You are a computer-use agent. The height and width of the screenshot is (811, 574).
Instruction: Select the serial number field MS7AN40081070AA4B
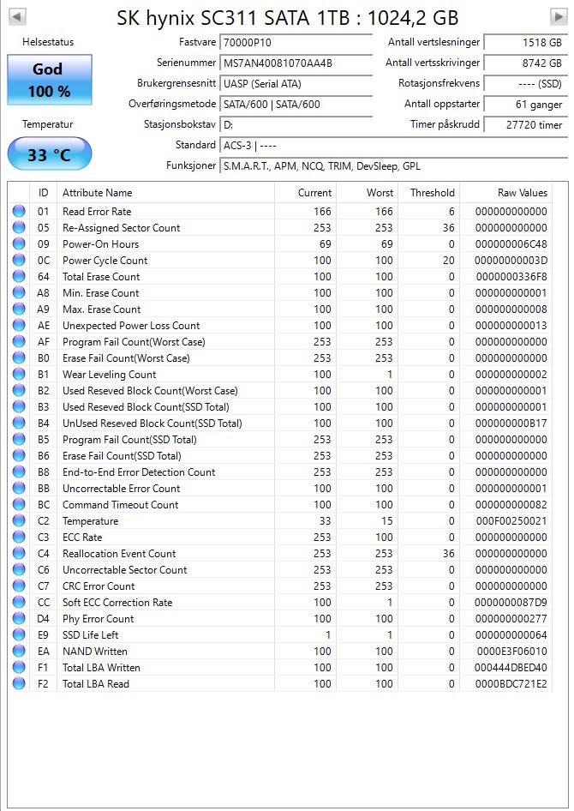296,63
